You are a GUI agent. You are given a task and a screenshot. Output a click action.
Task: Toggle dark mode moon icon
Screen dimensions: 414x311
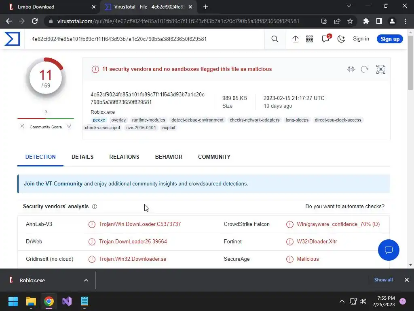(341, 39)
